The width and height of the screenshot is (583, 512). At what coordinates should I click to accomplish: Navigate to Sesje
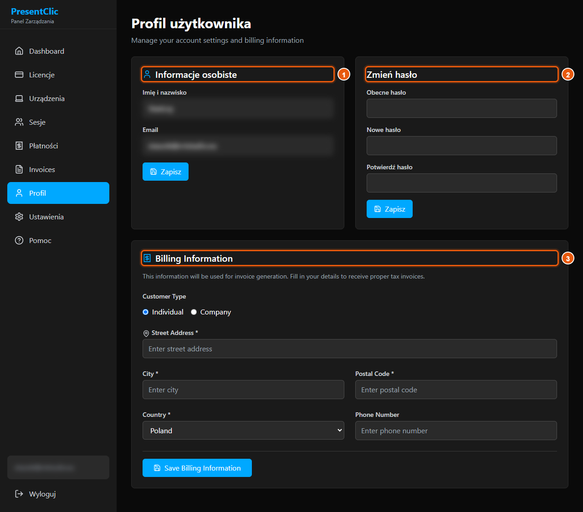(58, 122)
